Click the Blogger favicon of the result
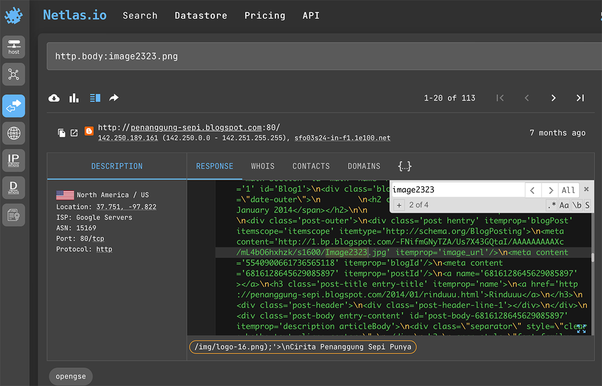 (x=89, y=132)
